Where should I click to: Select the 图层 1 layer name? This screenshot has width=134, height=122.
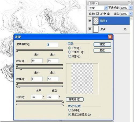tap(103, 21)
